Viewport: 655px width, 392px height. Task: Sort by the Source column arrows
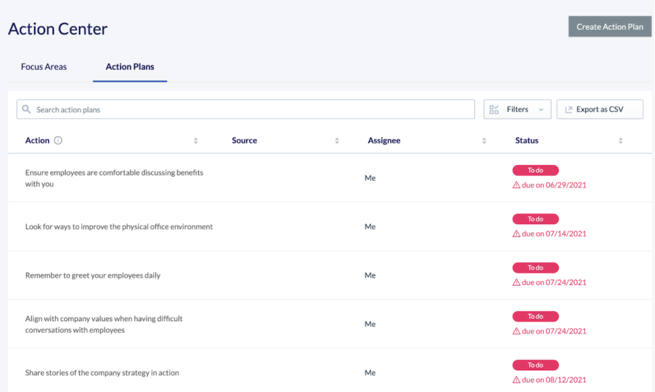tap(337, 141)
